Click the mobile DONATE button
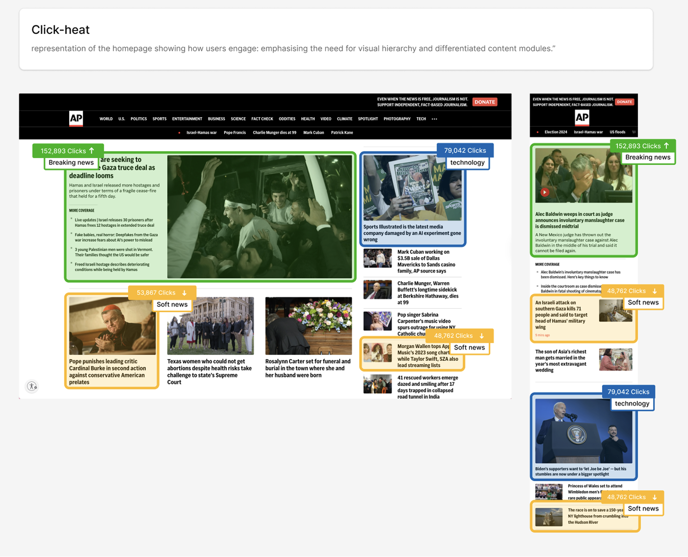The width and height of the screenshot is (688, 557). [624, 102]
